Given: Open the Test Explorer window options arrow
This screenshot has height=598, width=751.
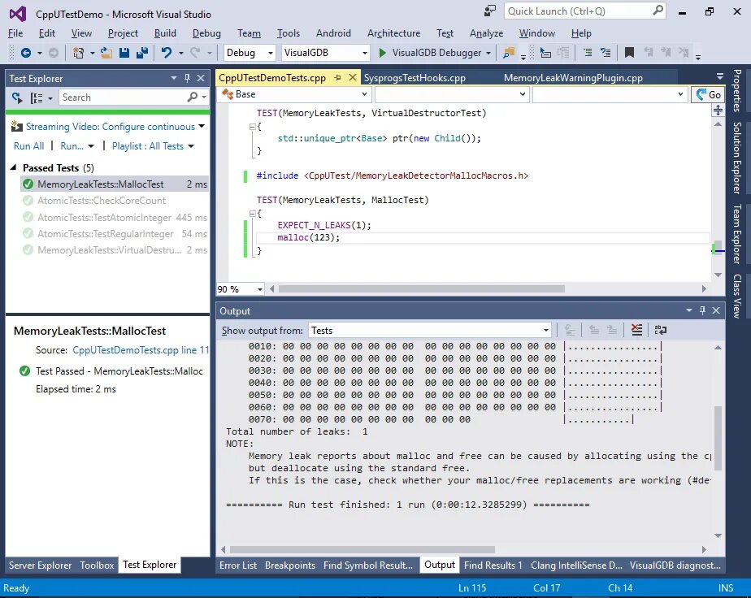Looking at the screenshot, I should click(173, 78).
